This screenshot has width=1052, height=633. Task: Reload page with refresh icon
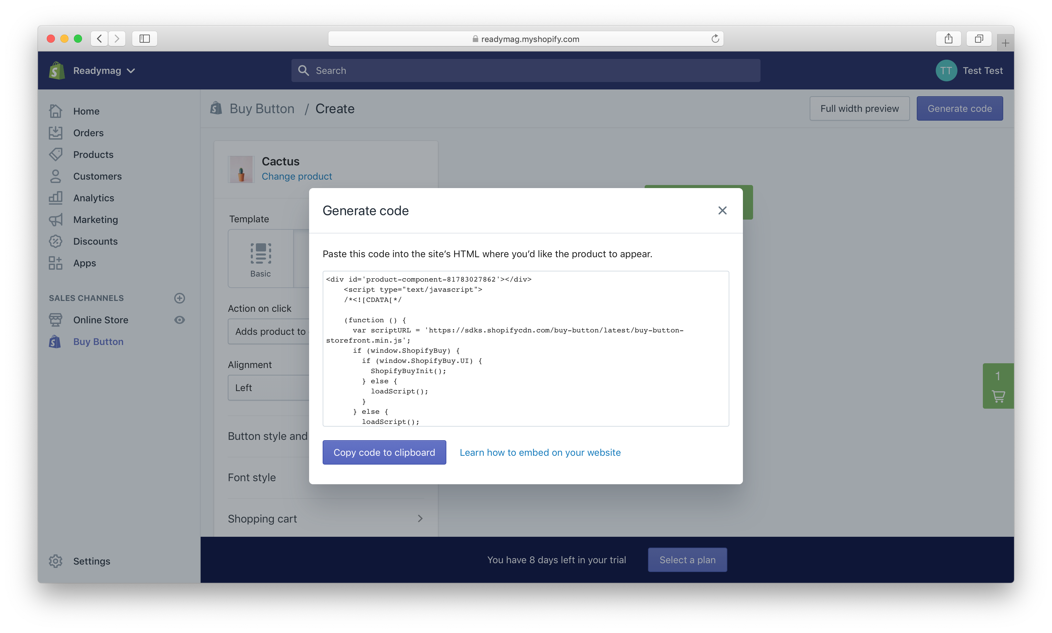click(x=715, y=39)
